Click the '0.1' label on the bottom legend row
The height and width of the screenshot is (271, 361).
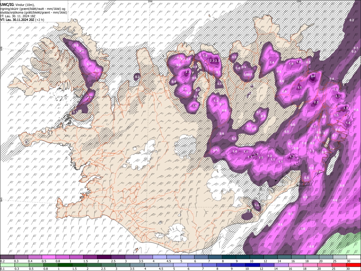(x=2, y=269)
